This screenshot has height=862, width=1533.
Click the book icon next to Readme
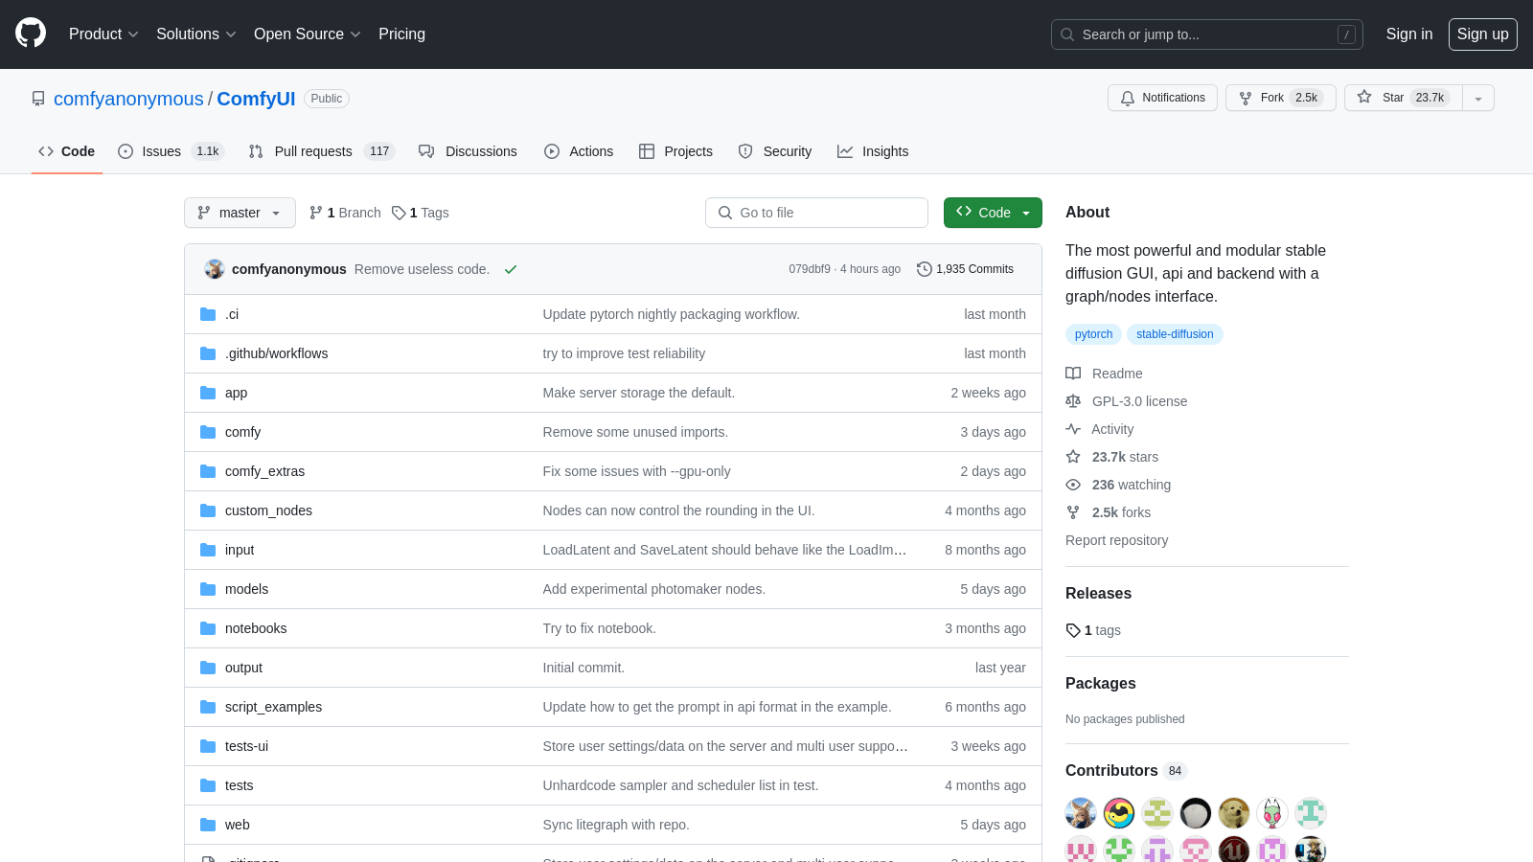[x=1073, y=374]
